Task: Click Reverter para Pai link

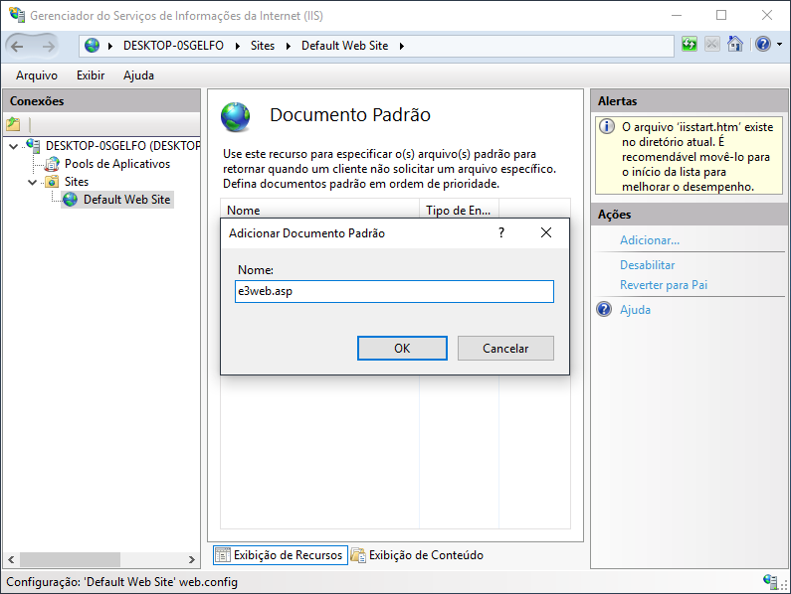Action: tap(664, 285)
